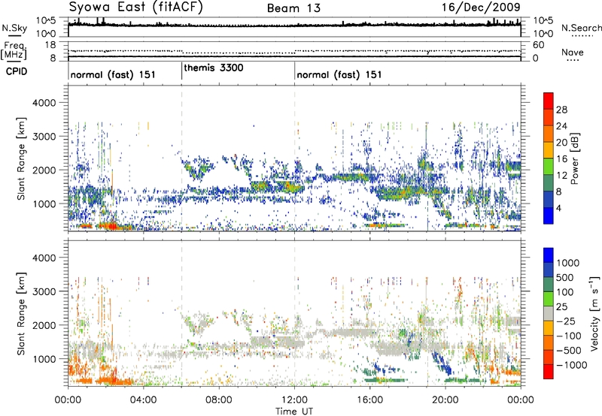Click the red segment of the Power colorbar
The image size is (602, 416).
click(549, 101)
